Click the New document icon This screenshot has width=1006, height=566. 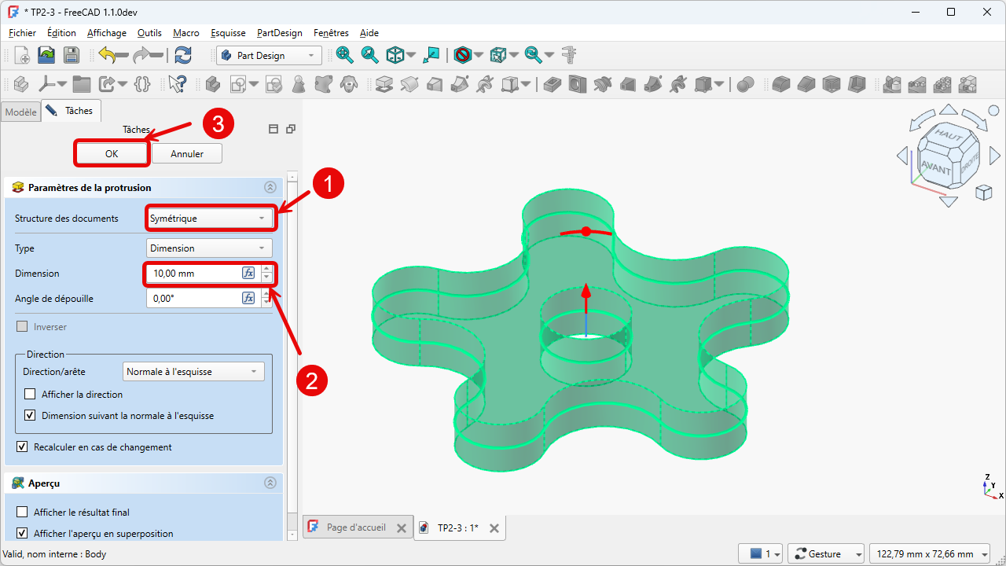click(21, 55)
